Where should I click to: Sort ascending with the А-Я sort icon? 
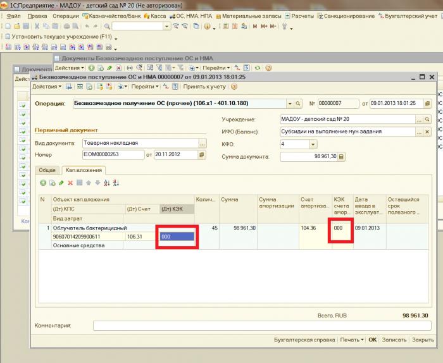pos(107,183)
